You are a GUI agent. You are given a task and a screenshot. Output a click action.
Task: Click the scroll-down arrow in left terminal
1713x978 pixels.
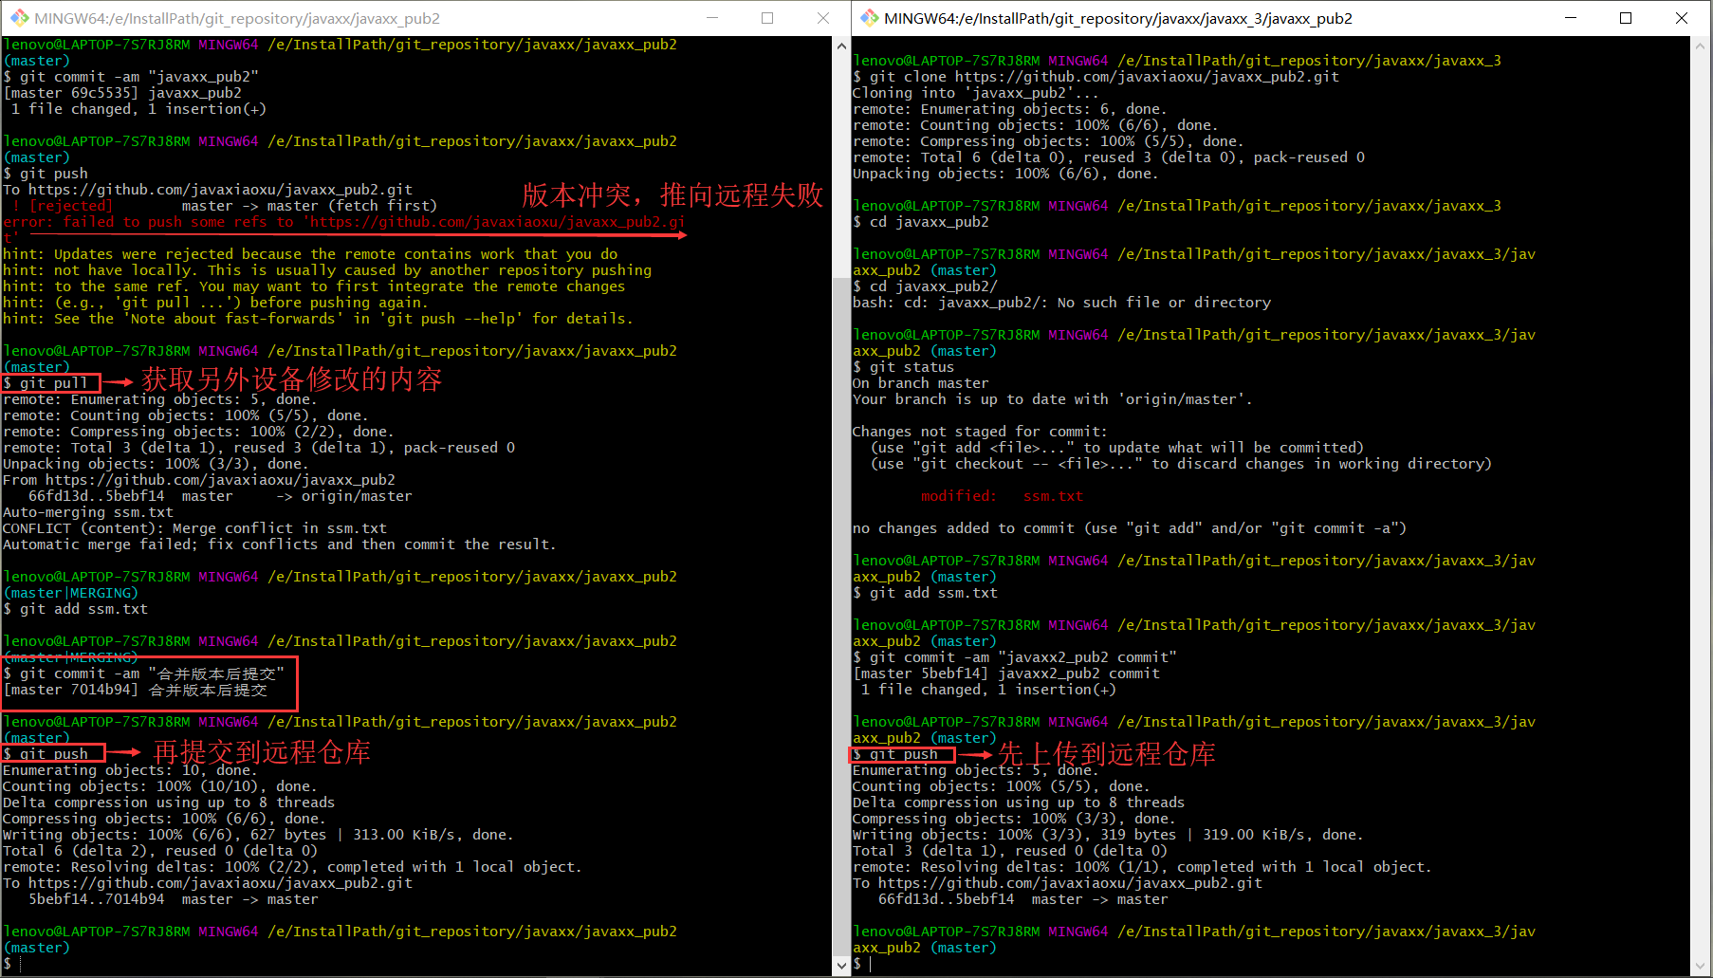point(841,967)
